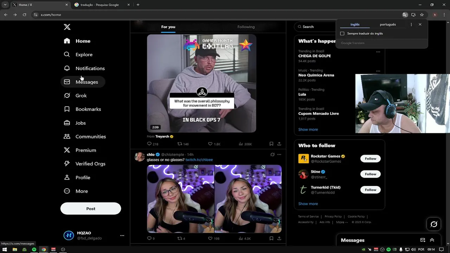Click the More circle icon
Screen dimensions: 450x253
[x=67, y=191]
